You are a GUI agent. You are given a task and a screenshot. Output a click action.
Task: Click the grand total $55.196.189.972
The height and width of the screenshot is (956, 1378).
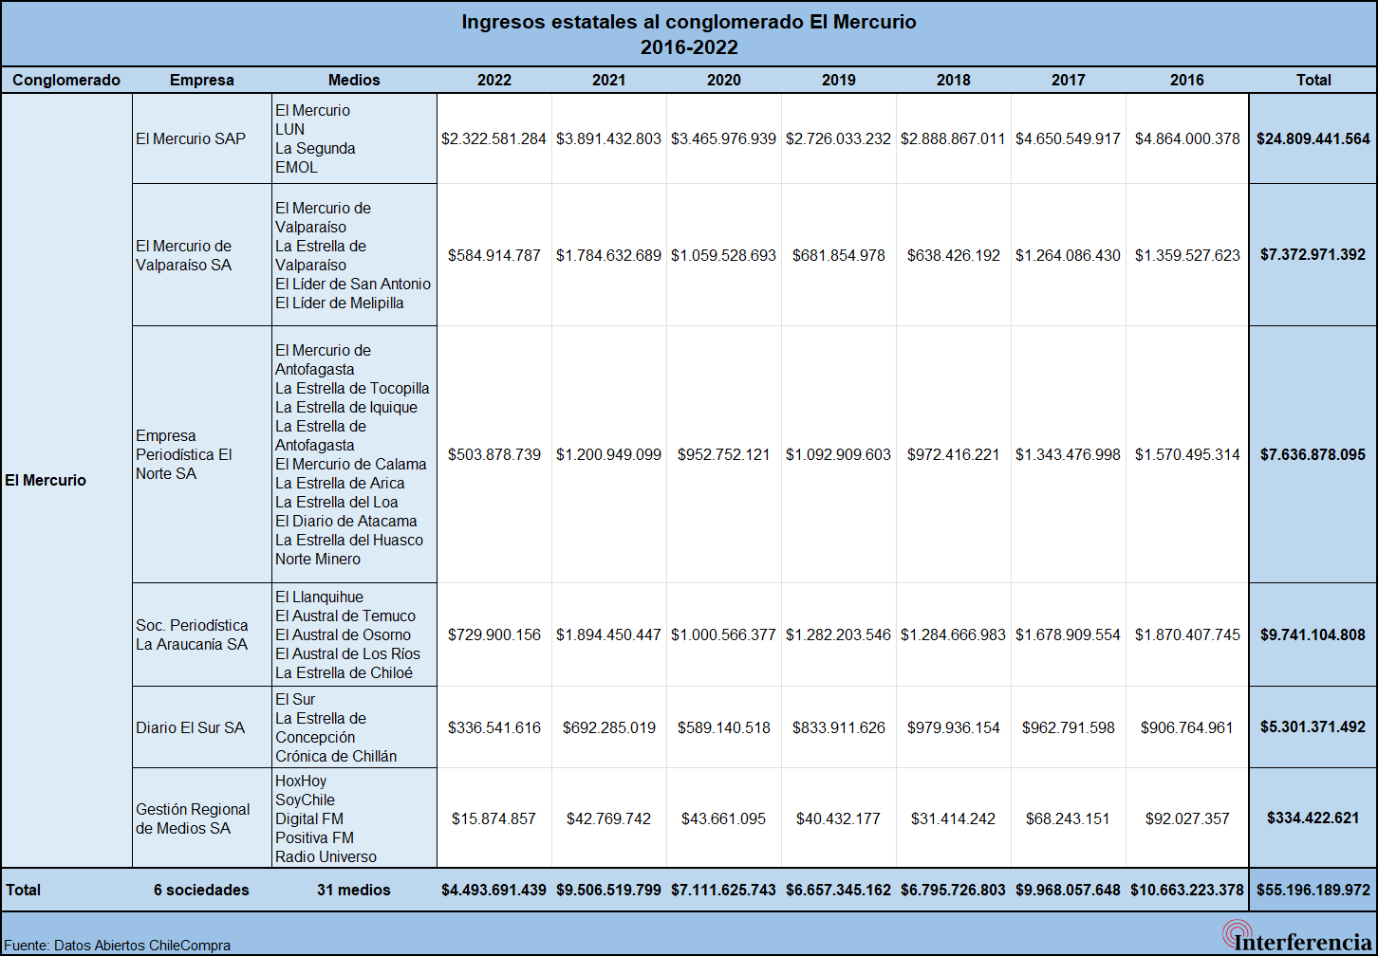pos(1313,891)
